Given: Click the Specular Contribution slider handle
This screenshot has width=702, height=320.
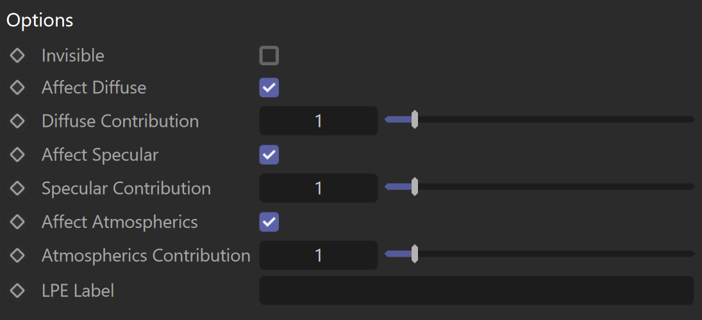Looking at the screenshot, I should (415, 186).
